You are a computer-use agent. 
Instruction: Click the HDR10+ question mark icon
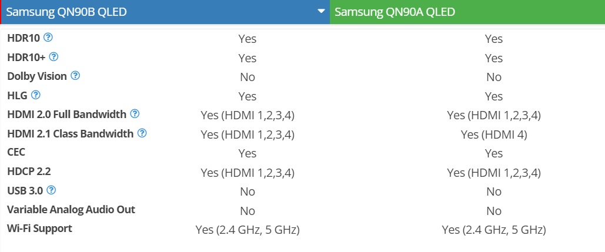tap(54, 57)
